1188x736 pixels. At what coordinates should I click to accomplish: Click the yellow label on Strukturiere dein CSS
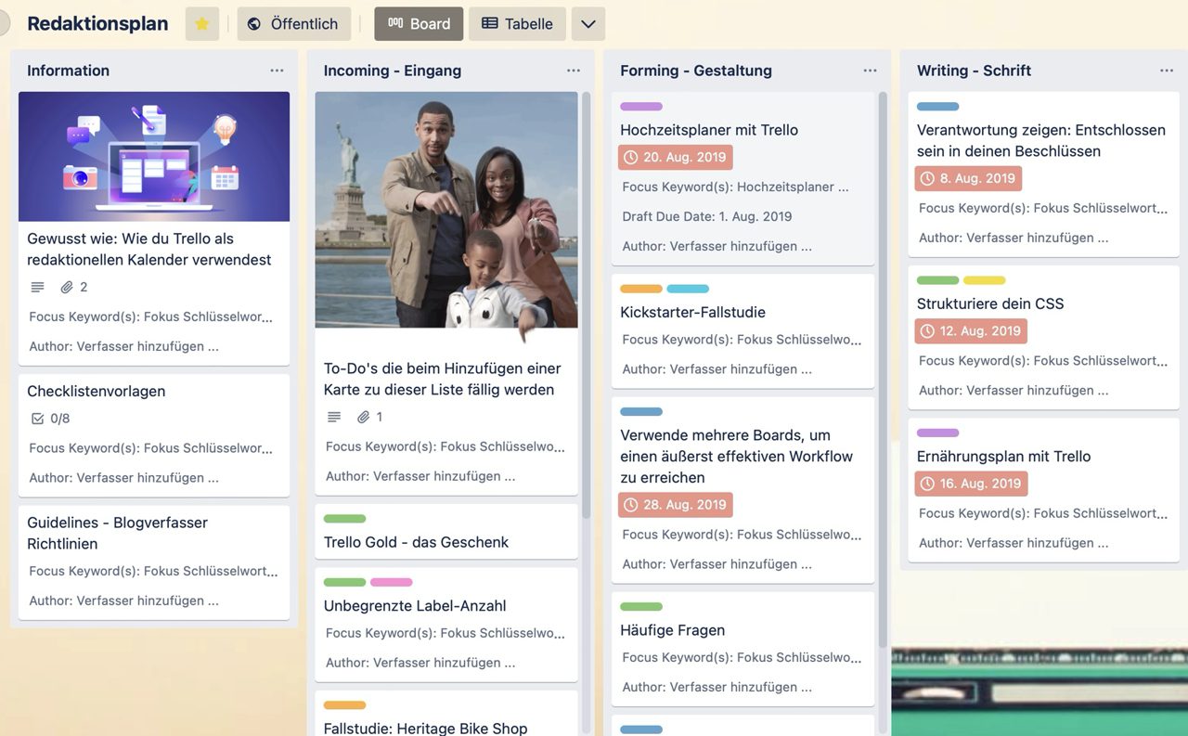point(985,280)
